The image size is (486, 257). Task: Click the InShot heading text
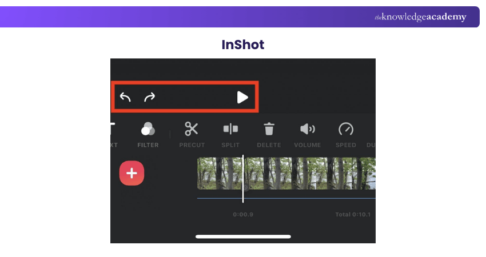[243, 45]
